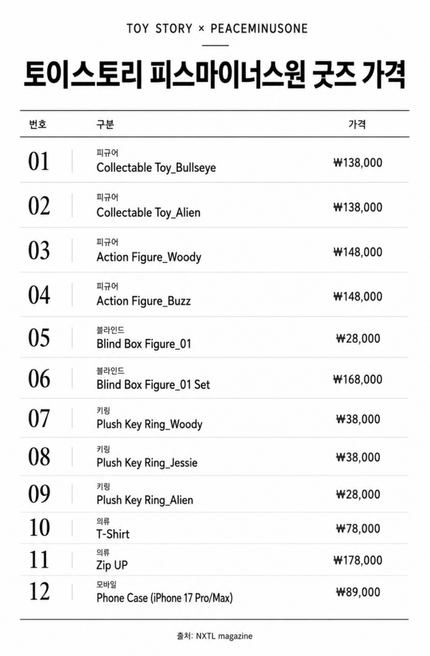Click the 번호 column header

pyautogui.click(x=38, y=124)
